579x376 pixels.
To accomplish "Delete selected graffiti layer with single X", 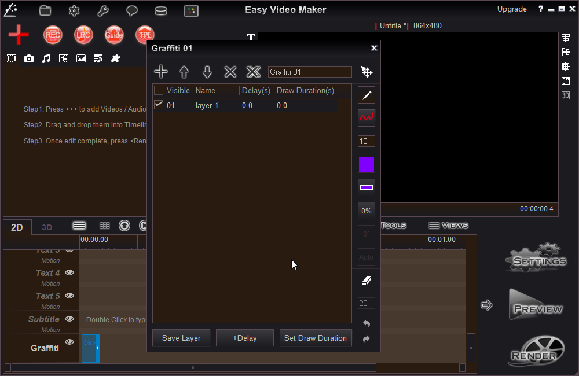I will point(230,72).
